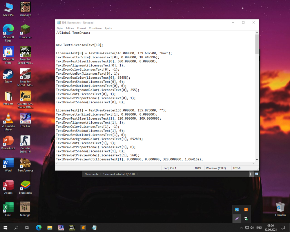Open the Action Center notifications
290x232 pixels.
click(x=282, y=228)
